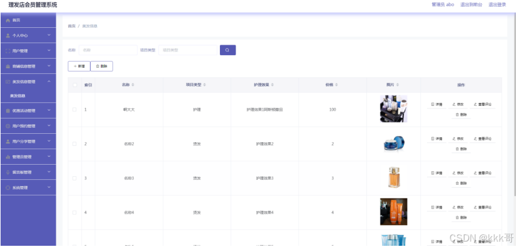This screenshot has width=516, height=247.
Task: Go to 首页 in the breadcrumb
Action: 71,26
